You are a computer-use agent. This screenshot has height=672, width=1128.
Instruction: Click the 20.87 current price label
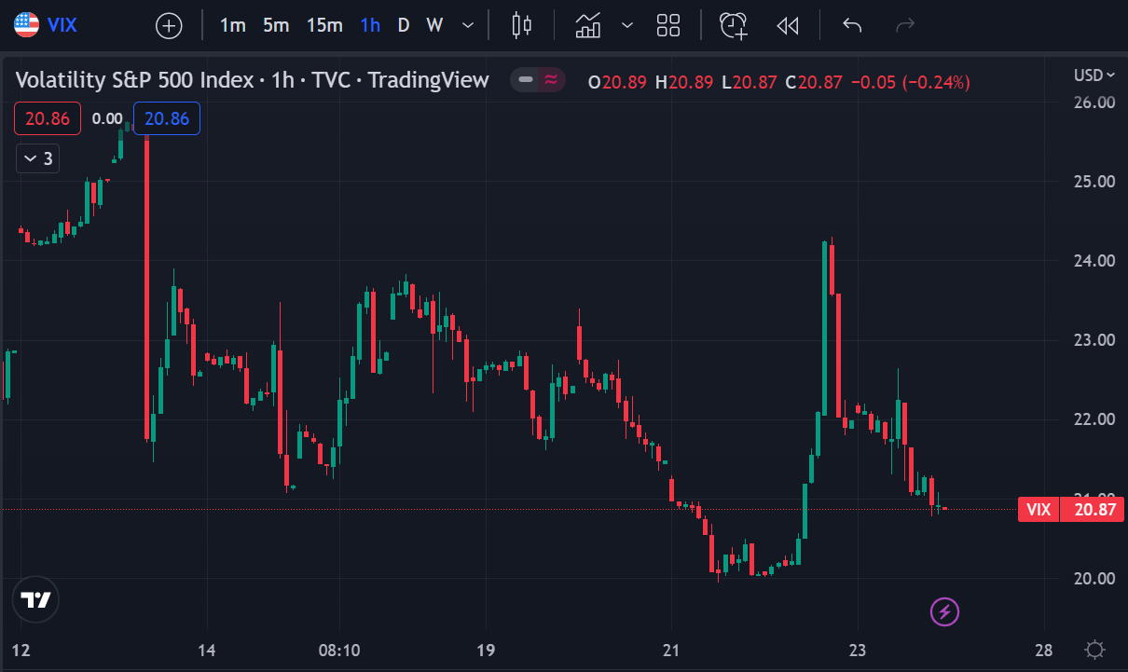[1093, 509]
